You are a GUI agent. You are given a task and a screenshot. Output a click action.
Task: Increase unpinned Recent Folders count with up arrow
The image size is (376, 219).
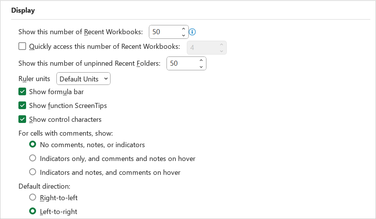click(201, 60)
